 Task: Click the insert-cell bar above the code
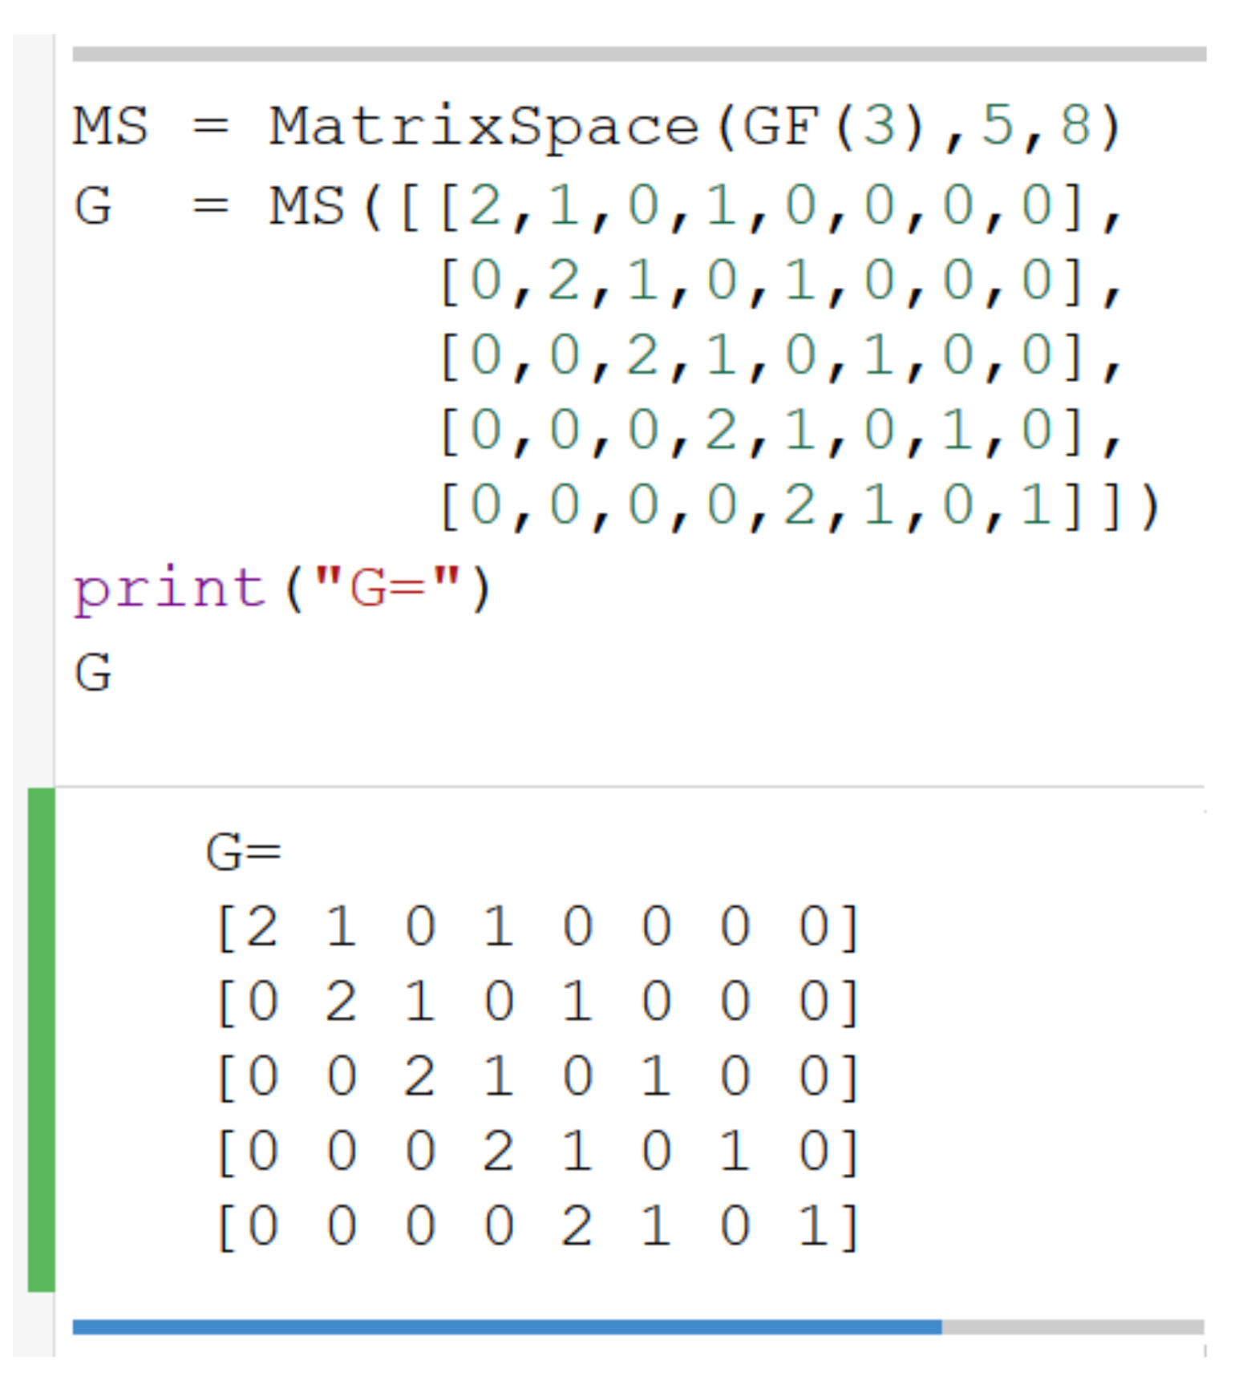click(x=639, y=54)
